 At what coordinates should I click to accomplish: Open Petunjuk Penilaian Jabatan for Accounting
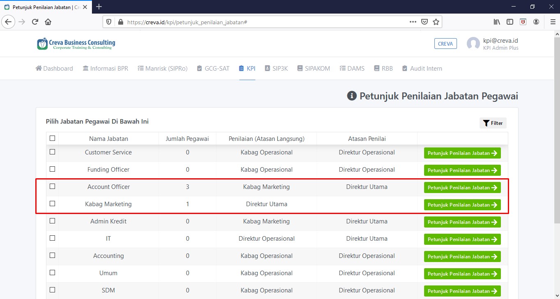[462, 256]
